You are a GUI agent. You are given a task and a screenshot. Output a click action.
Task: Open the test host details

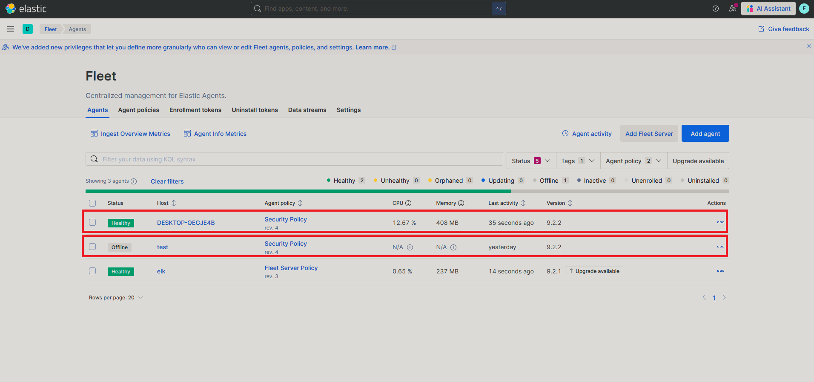tap(162, 247)
